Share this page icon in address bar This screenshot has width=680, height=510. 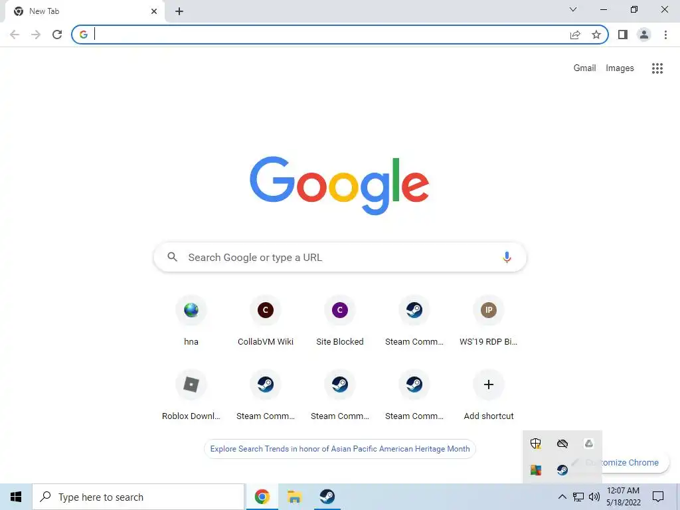(x=575, y=35)
